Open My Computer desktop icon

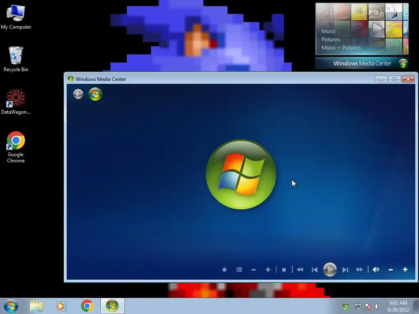(x=16, y=17)
